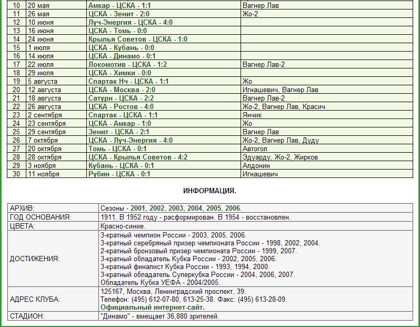Open ЦСКА - Луч-Энергия - 4:0 match link
The width and height of the screenshot is (420, 327).
pyautogui.click(x=131, y=141)
